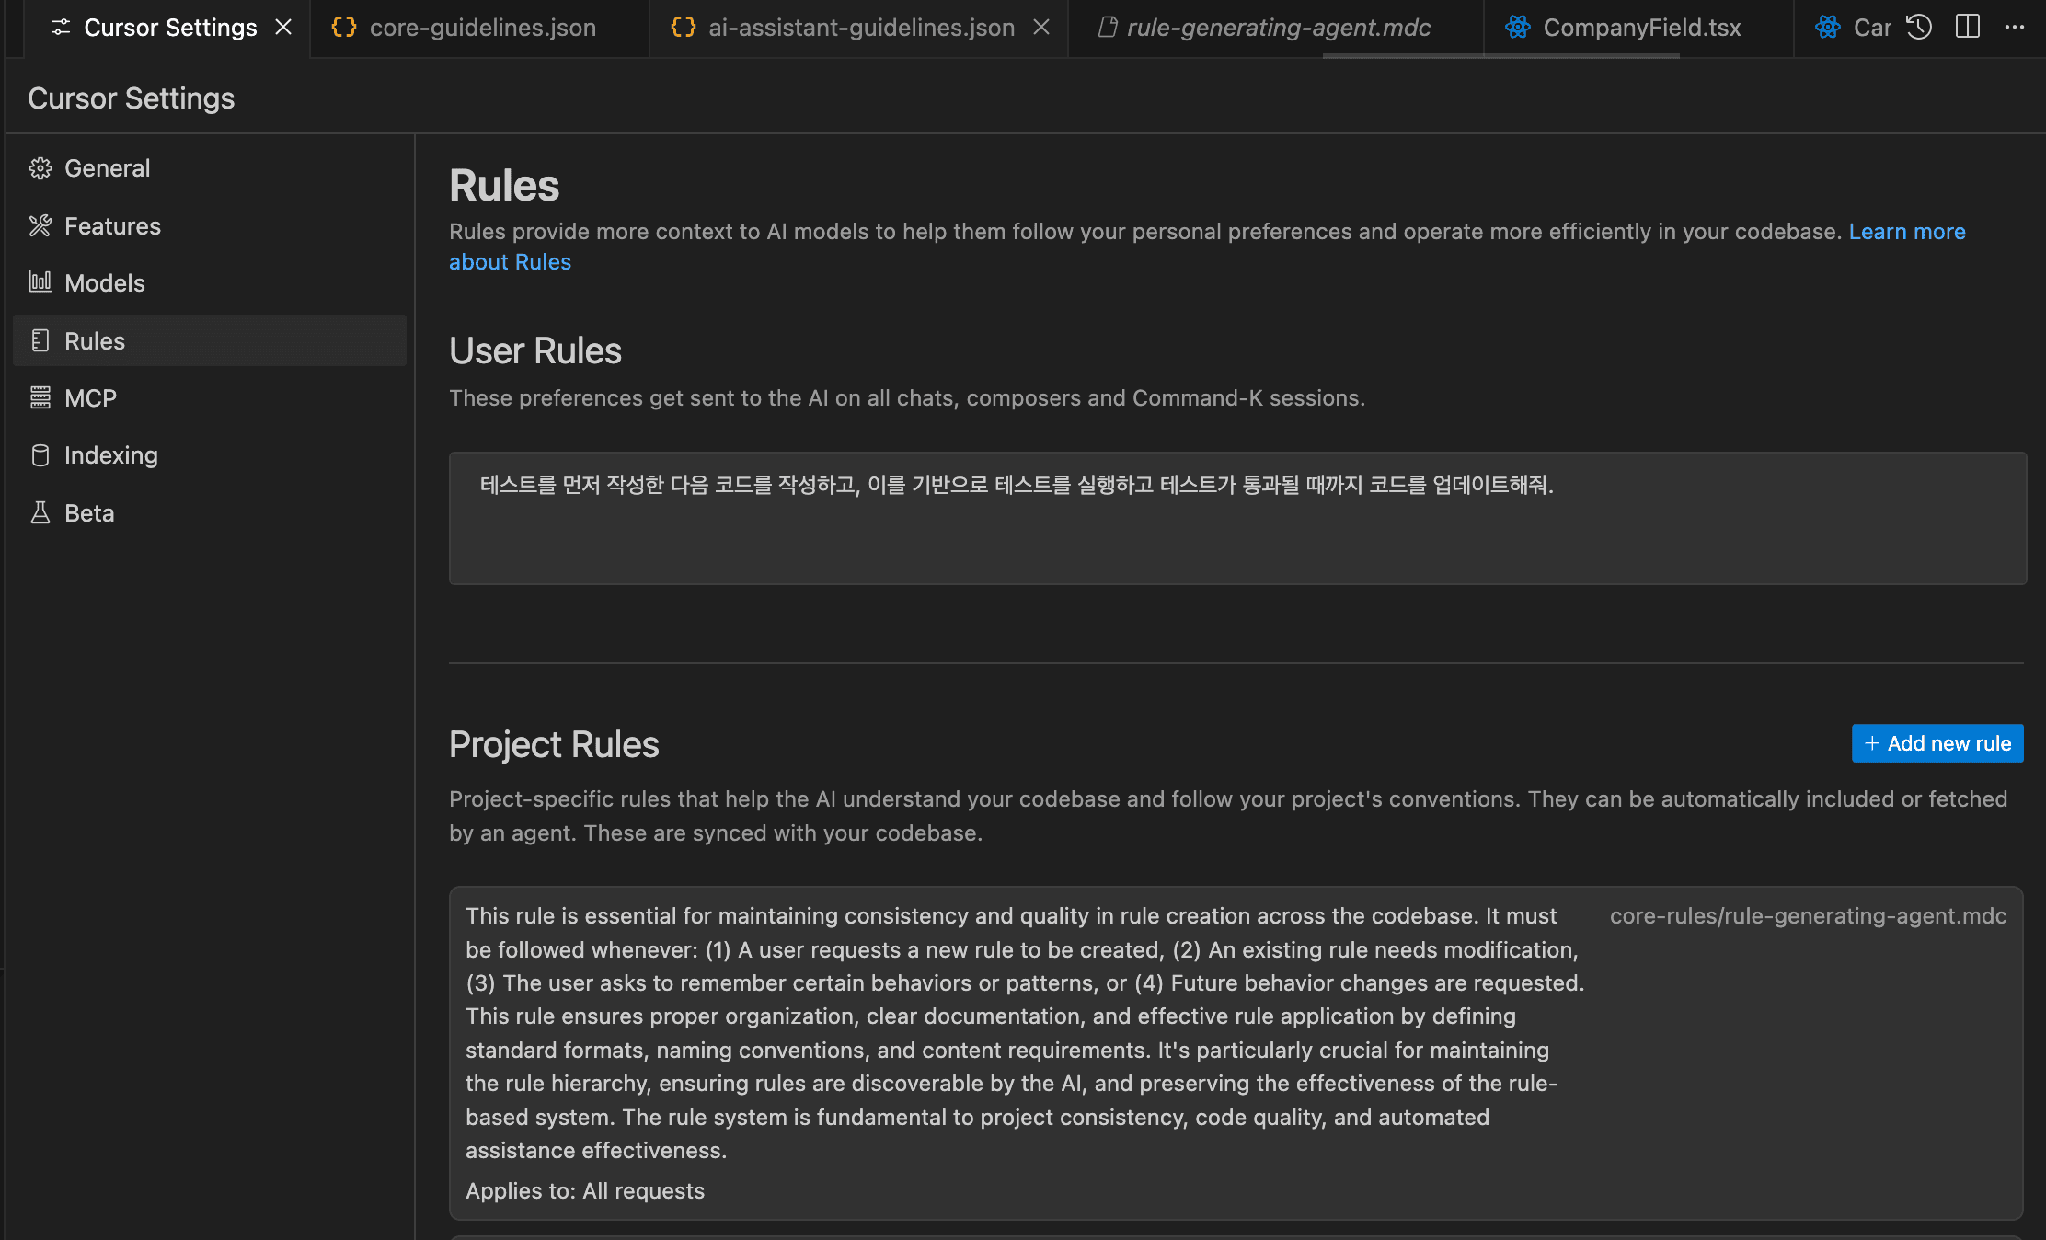Click the Add new rule button
Viewport: 2046px width, 1240px height.
pos(1937,743)
